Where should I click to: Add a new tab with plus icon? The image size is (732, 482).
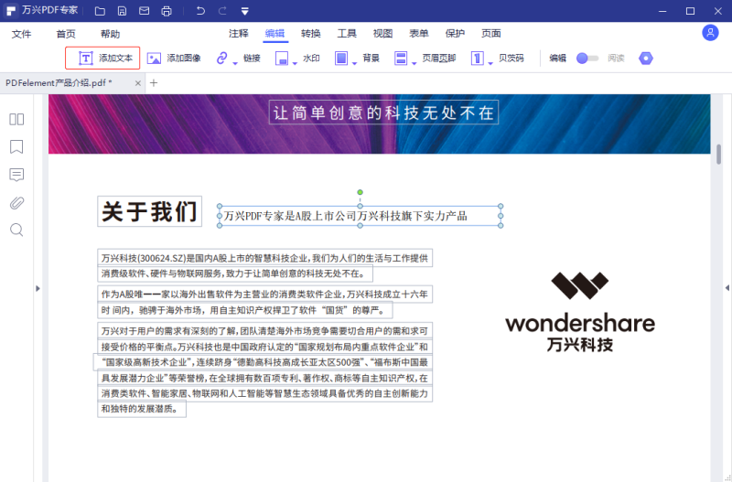(x=154, y=83)
